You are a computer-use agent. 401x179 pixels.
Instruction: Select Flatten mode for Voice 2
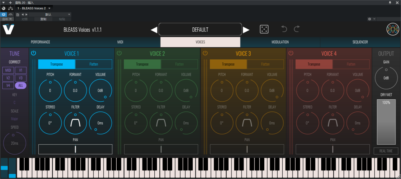pos(179,64)
